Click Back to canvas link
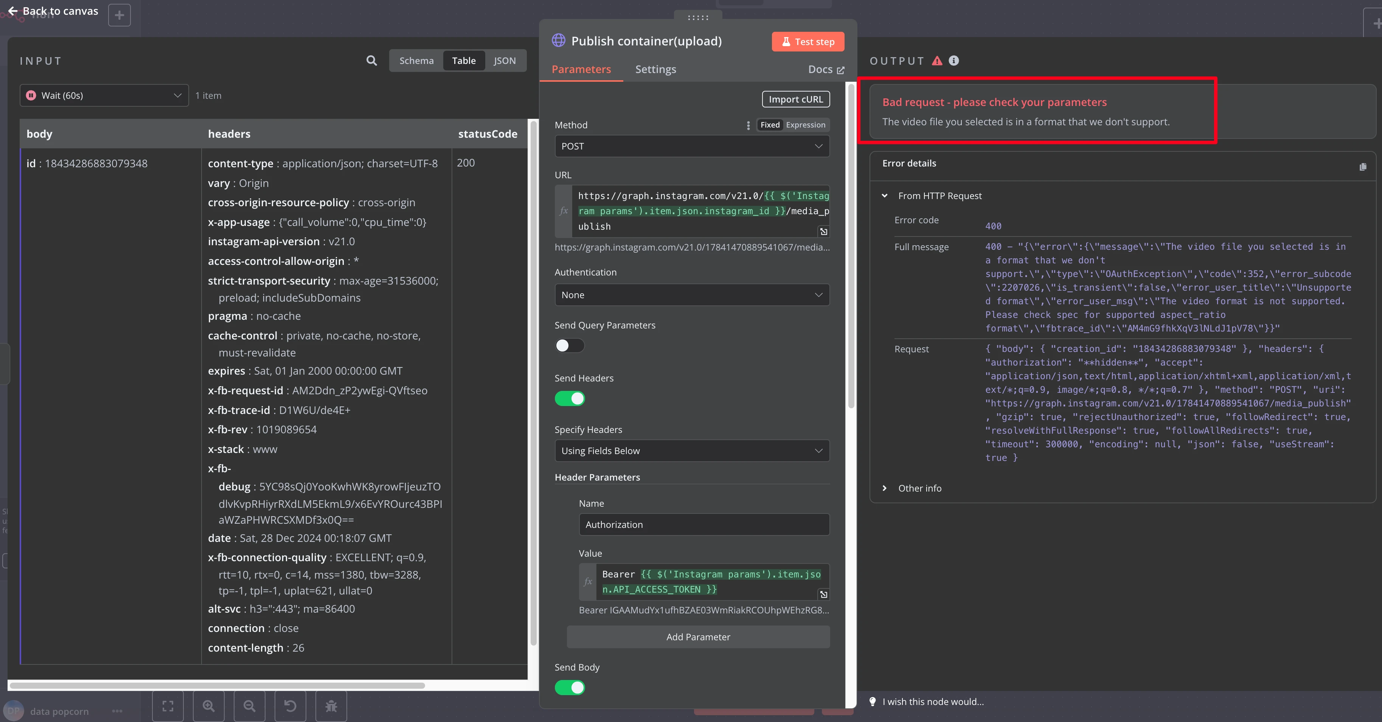 (60, 11)
